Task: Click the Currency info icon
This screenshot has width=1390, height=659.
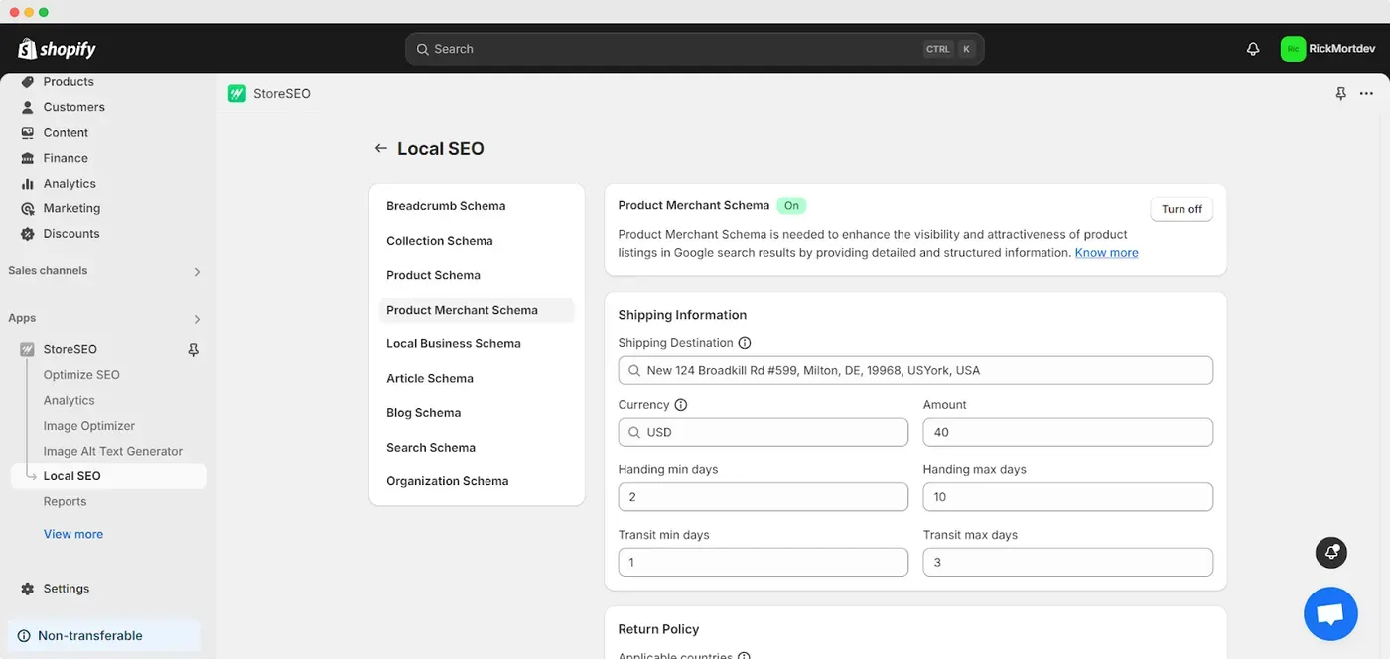Action: coord(681,405)
